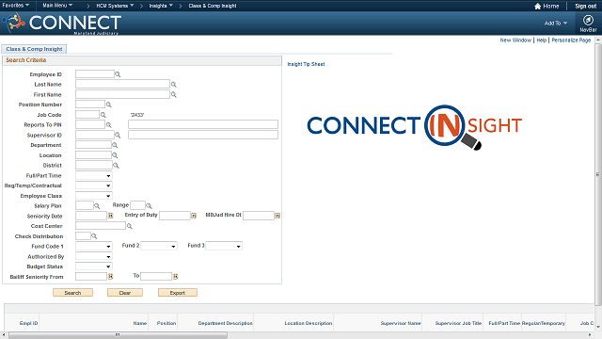Open Salary Plan lookup magnifier
Viewport: 602px width, 339px height.
[97, 206]
